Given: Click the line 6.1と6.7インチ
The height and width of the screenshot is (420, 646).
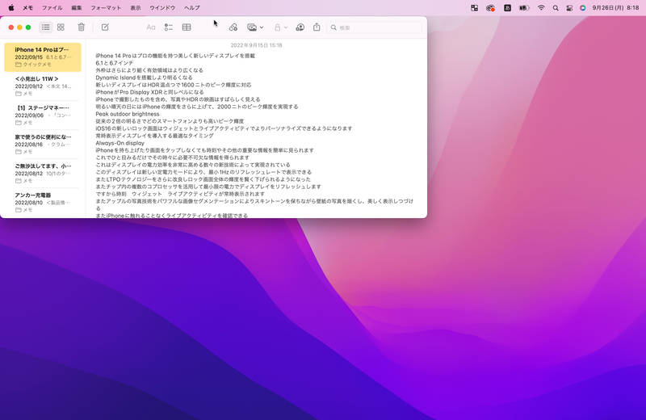Looking at the screenshot, I should click(x=115, y=63).
